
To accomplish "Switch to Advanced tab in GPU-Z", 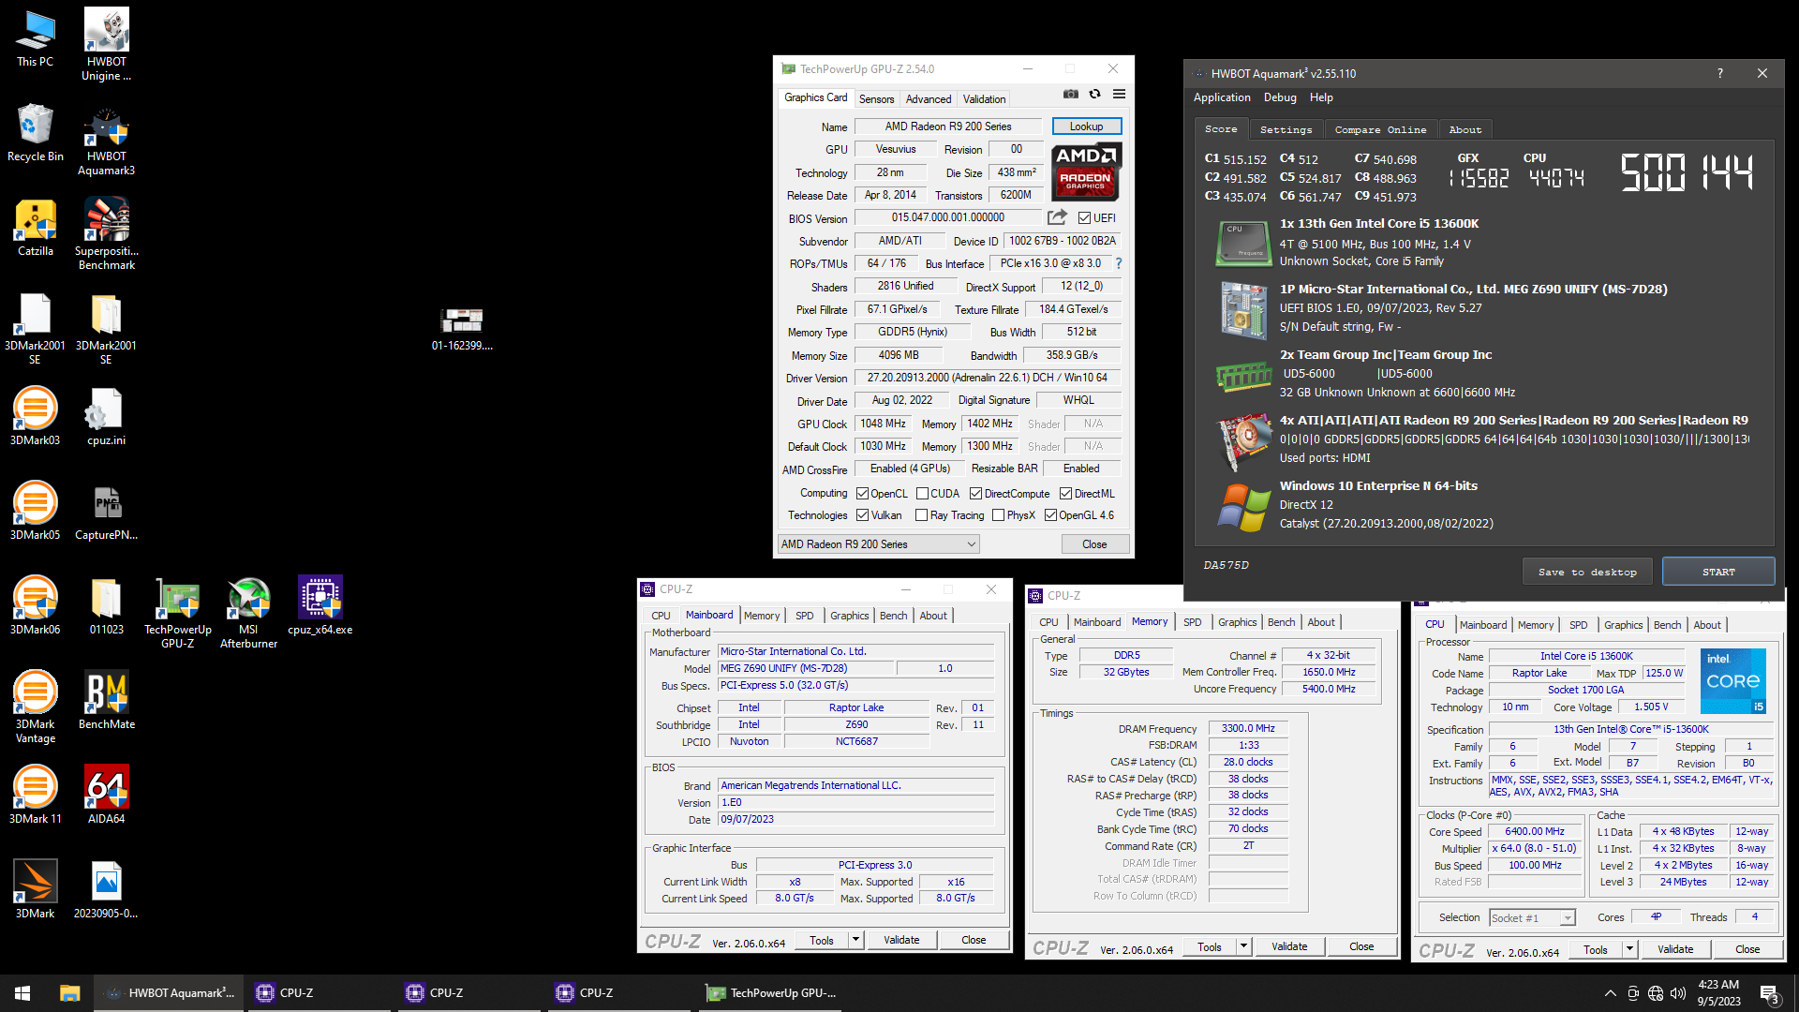I will 929,98.
